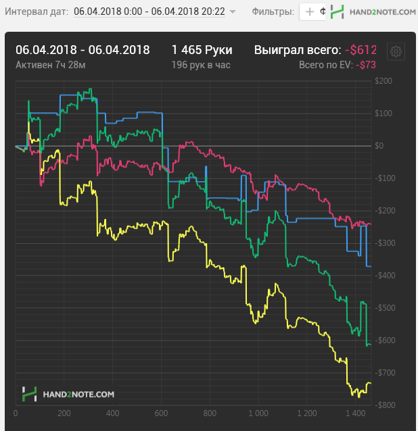Open the date range 06.04.2018 selector
The height and width of the screenshot is (431, 418).
(x=149, y=11)
